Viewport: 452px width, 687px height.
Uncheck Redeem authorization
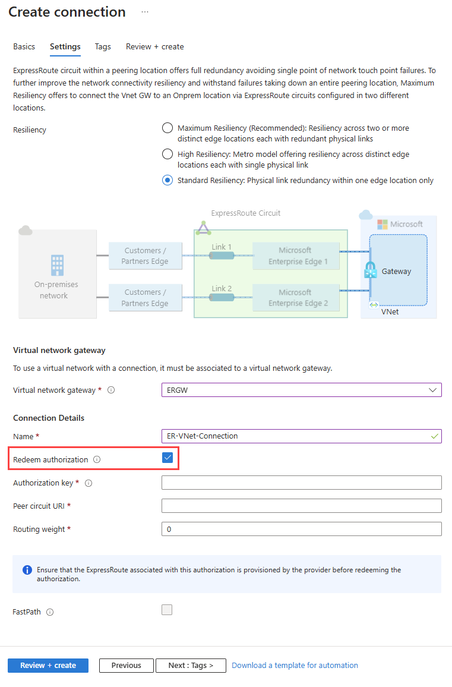point(167,458)
